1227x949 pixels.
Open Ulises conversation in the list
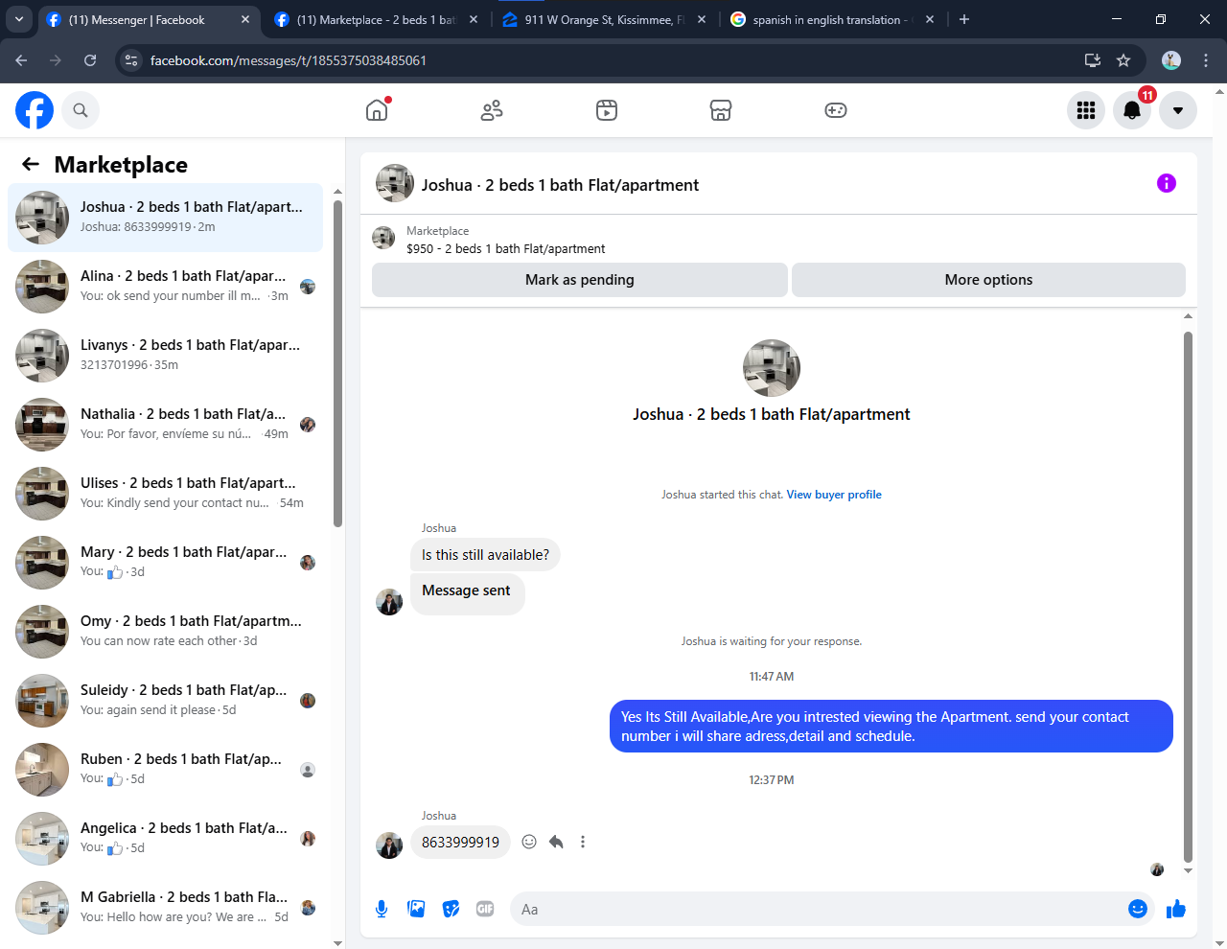(x=166, y=494)
